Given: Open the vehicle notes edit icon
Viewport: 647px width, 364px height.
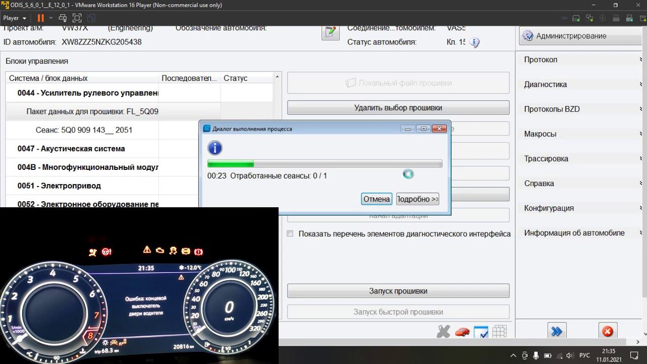Looking at the screenshot, I should pyautogui.click(x=331, y=31).
